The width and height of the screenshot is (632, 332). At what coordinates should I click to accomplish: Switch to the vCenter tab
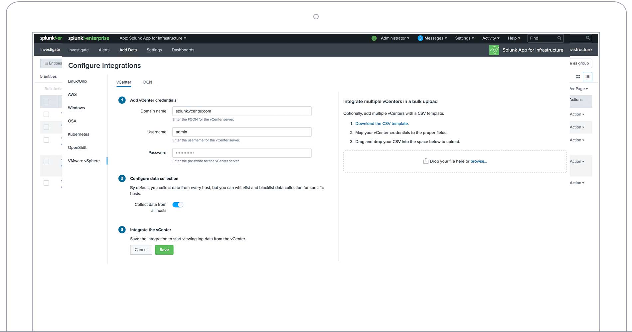click(124, 82)
